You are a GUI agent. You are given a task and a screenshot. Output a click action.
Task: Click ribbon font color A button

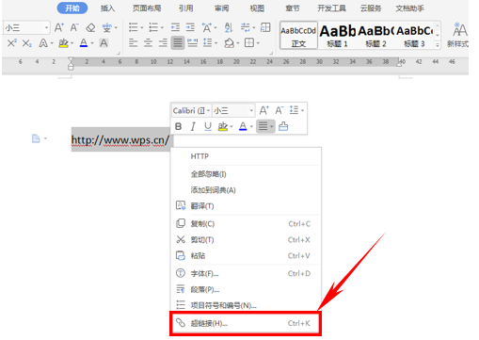(84, 42)
